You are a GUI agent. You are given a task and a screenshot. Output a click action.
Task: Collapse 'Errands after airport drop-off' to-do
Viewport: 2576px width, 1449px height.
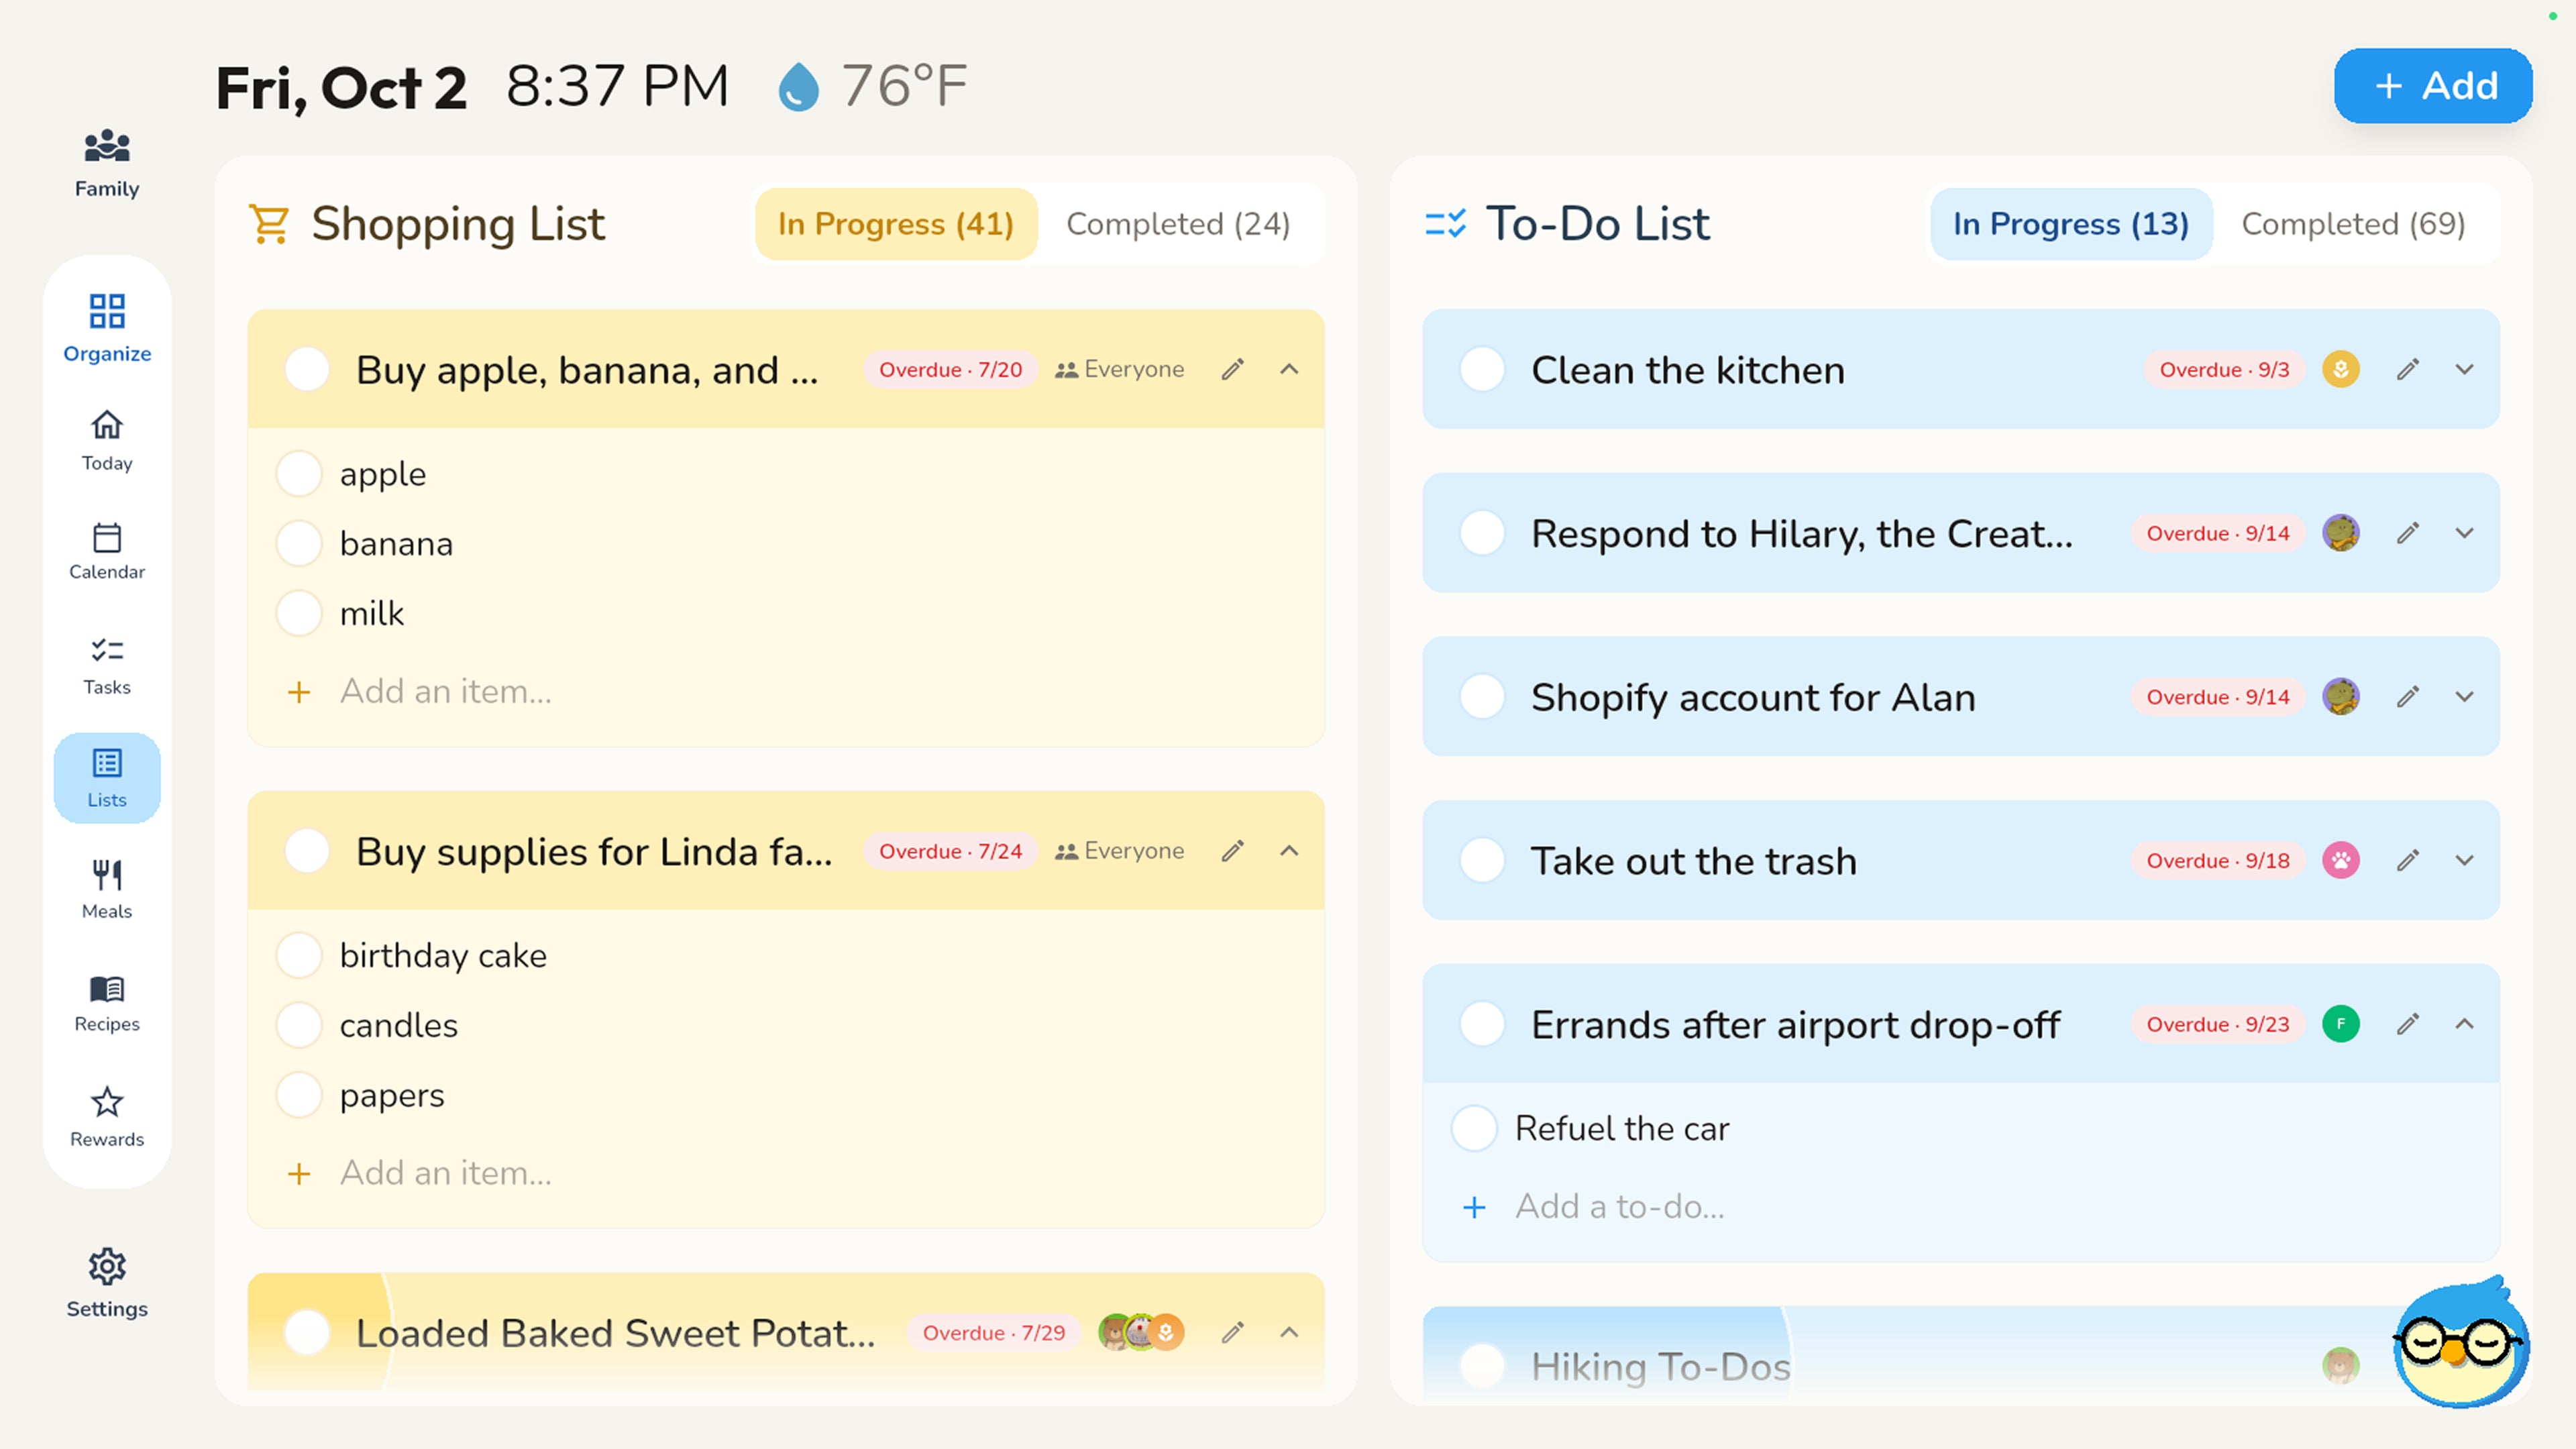coord(2464,1024)
